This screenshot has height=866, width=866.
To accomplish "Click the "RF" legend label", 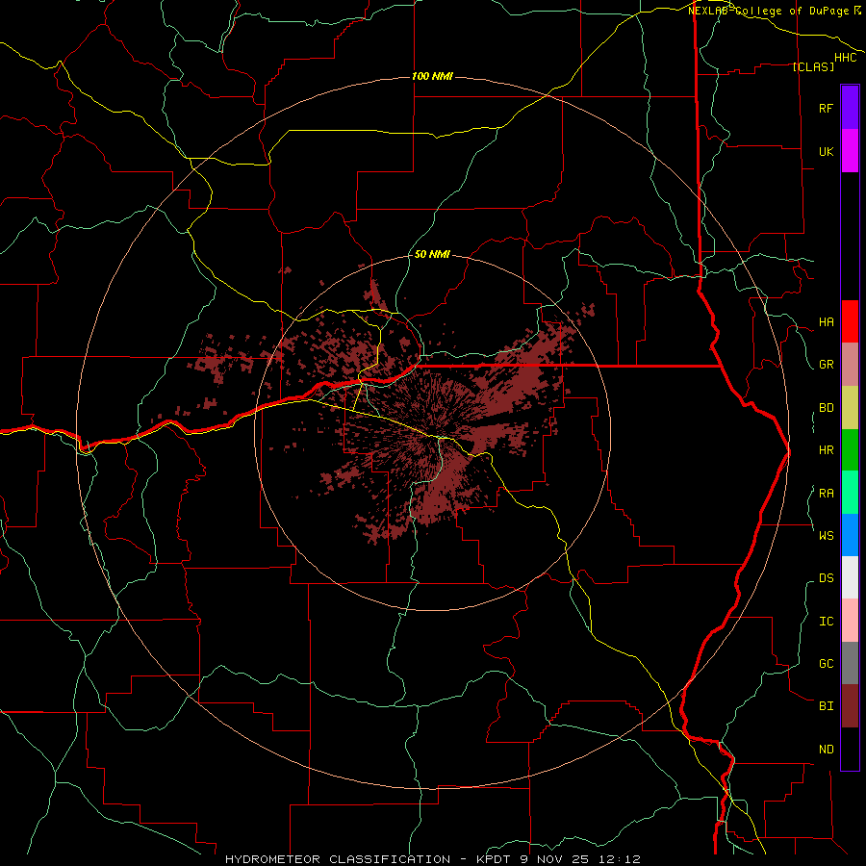I will (x=826, y=108).
